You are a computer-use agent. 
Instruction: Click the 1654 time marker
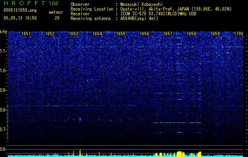97,33
